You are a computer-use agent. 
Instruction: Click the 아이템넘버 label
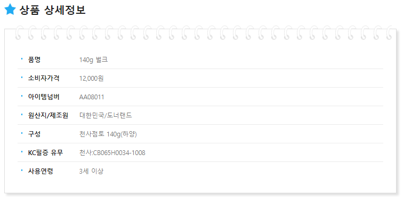(44, 97)
